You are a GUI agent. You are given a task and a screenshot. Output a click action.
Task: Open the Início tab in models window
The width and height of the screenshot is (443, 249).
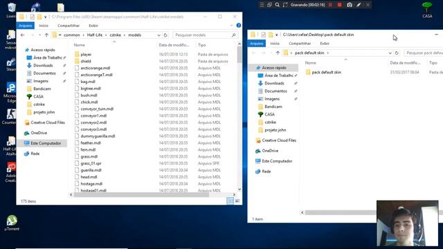tap(44, 26)
